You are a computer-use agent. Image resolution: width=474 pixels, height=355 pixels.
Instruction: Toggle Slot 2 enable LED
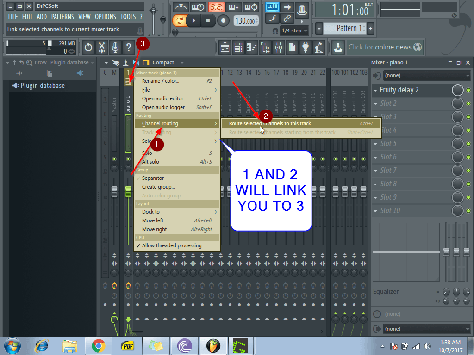468,104
